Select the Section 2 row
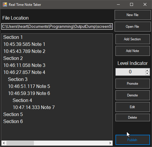 pyautogui.click(x=57, y=58)
